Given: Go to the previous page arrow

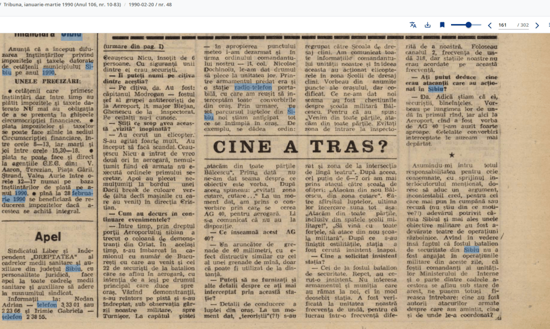Looking at the screenshot, I should [489, 25].
